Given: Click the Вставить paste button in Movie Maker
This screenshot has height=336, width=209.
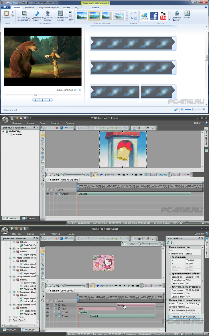Looking at the screenshot, I should (6, 15).
